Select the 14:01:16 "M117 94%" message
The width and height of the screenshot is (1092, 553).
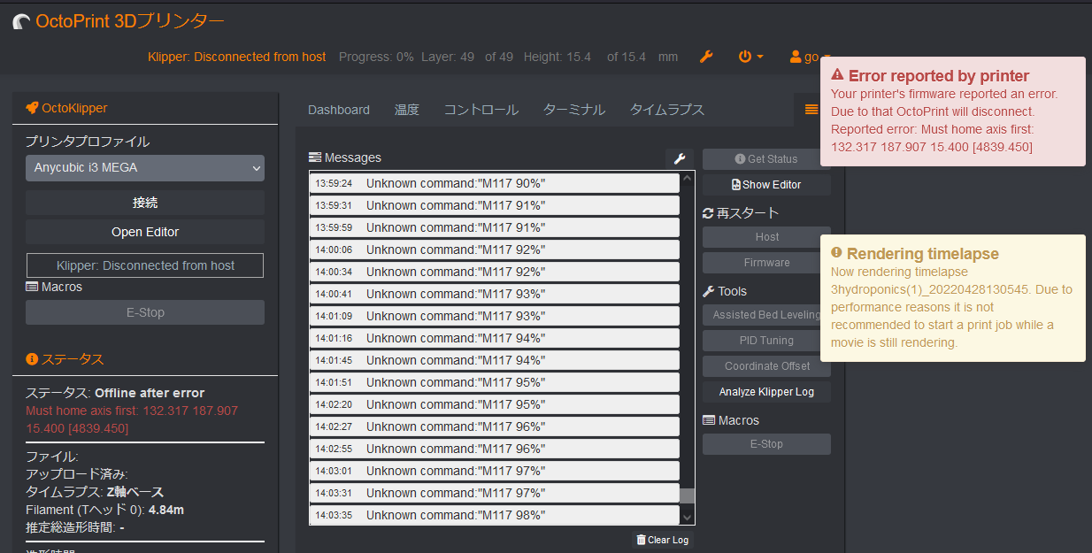pyautogui.click(x=494, y=338)
